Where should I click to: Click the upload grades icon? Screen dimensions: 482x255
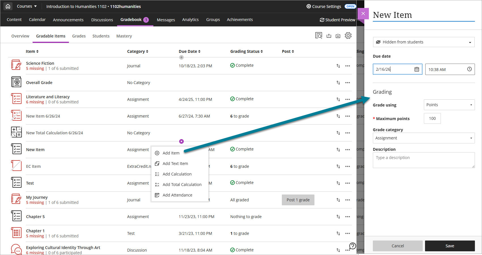329,36
